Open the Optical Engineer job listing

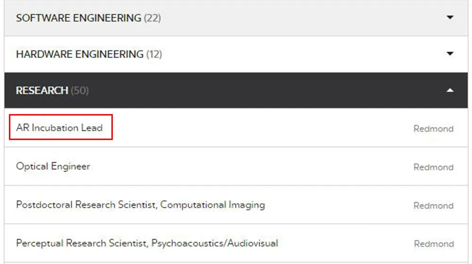point(53,166)
